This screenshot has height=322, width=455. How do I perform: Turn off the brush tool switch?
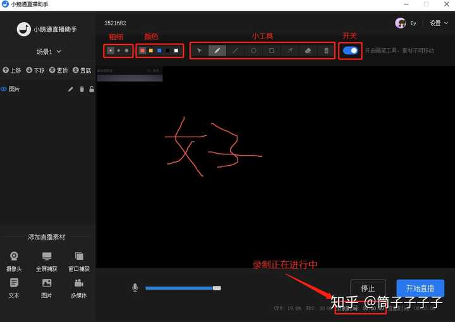(350, 51)
